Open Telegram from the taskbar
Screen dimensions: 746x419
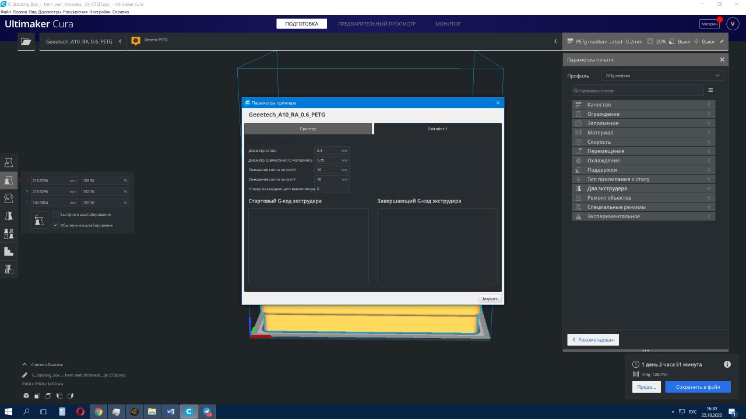click(x=207, y=411)
